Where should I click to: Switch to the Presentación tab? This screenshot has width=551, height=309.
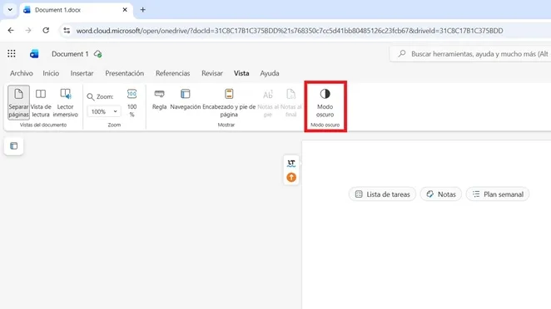(x=124, y=73)
